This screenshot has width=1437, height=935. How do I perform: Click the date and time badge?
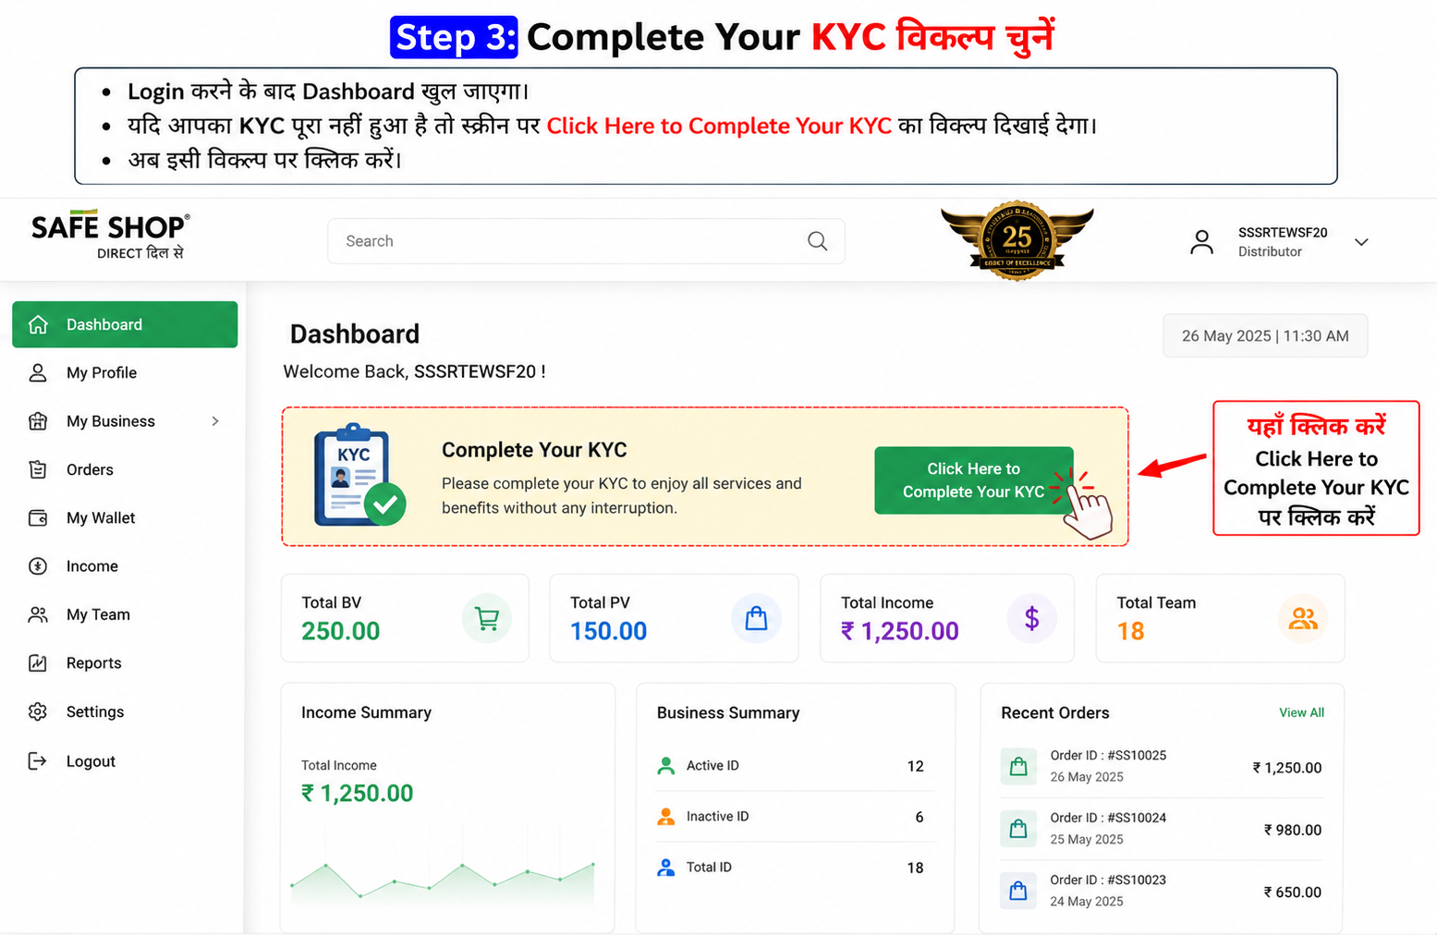(1265, 335)
